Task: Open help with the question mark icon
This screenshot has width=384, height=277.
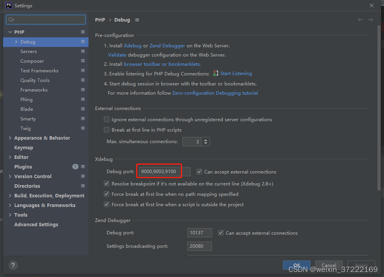Action: (13, 265)
